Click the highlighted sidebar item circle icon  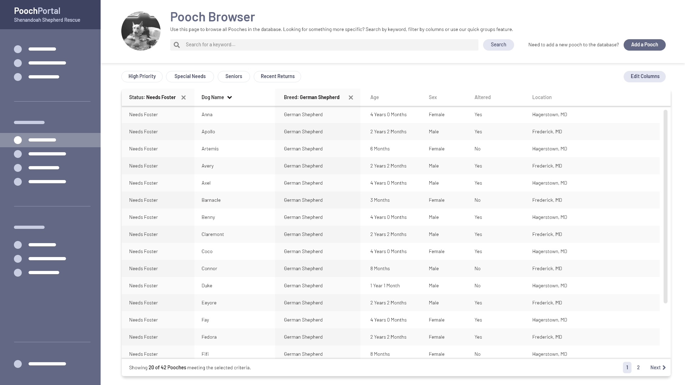(18, 140)
